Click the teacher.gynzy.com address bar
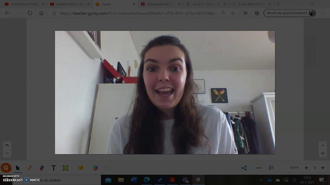Image resolution: width=330 pixels, height=185 pixels. pos(138,13)
